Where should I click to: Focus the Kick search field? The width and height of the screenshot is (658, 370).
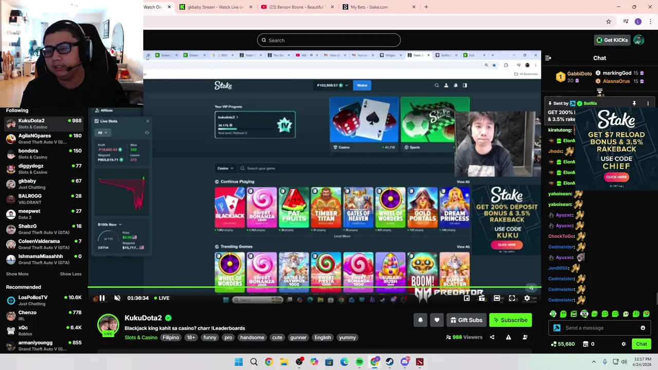[329, 40]
